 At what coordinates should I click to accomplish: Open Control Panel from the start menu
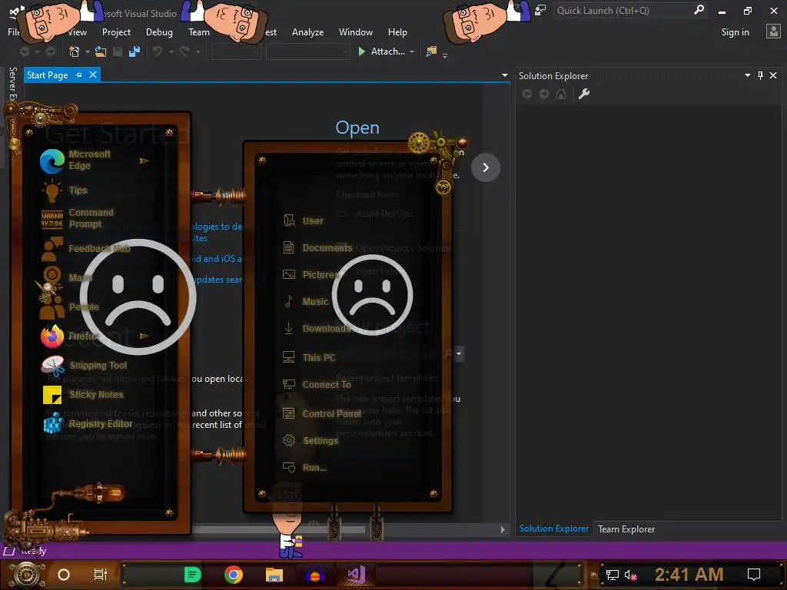(x=322, y=413)
